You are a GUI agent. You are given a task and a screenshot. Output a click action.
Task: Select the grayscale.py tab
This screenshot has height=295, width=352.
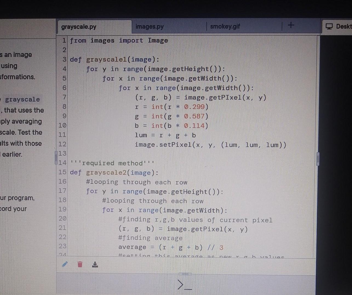coord(78,26)
